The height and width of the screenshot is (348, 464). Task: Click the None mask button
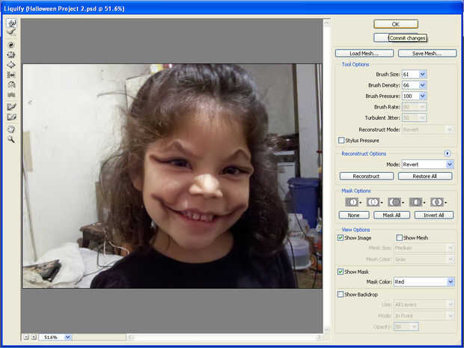[x=354, y=215]
